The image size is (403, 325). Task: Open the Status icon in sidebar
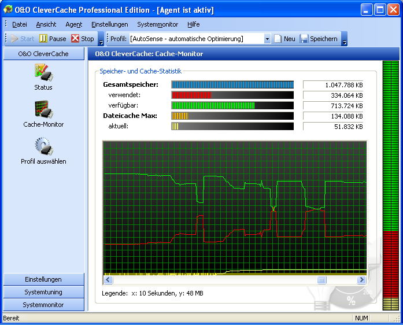click(x=43, y=72)
